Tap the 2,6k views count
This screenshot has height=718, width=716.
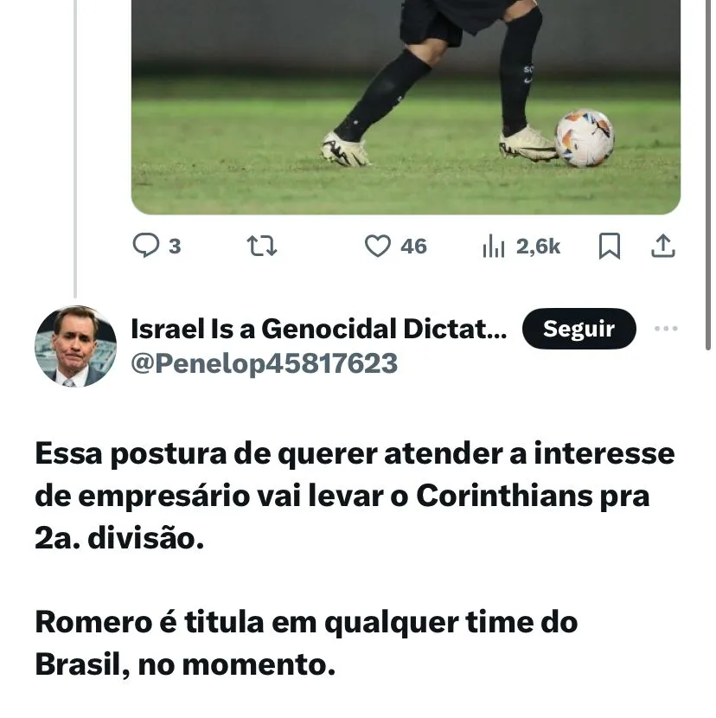pyautogui.click(x=538, y=247)
